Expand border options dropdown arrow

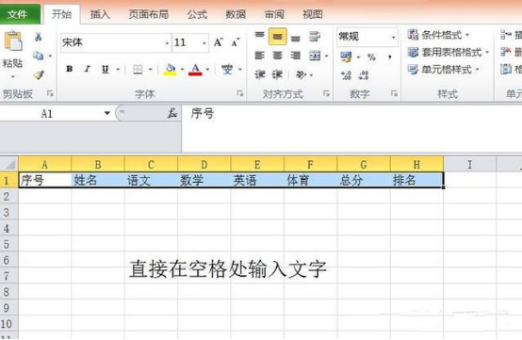[150, 69]
